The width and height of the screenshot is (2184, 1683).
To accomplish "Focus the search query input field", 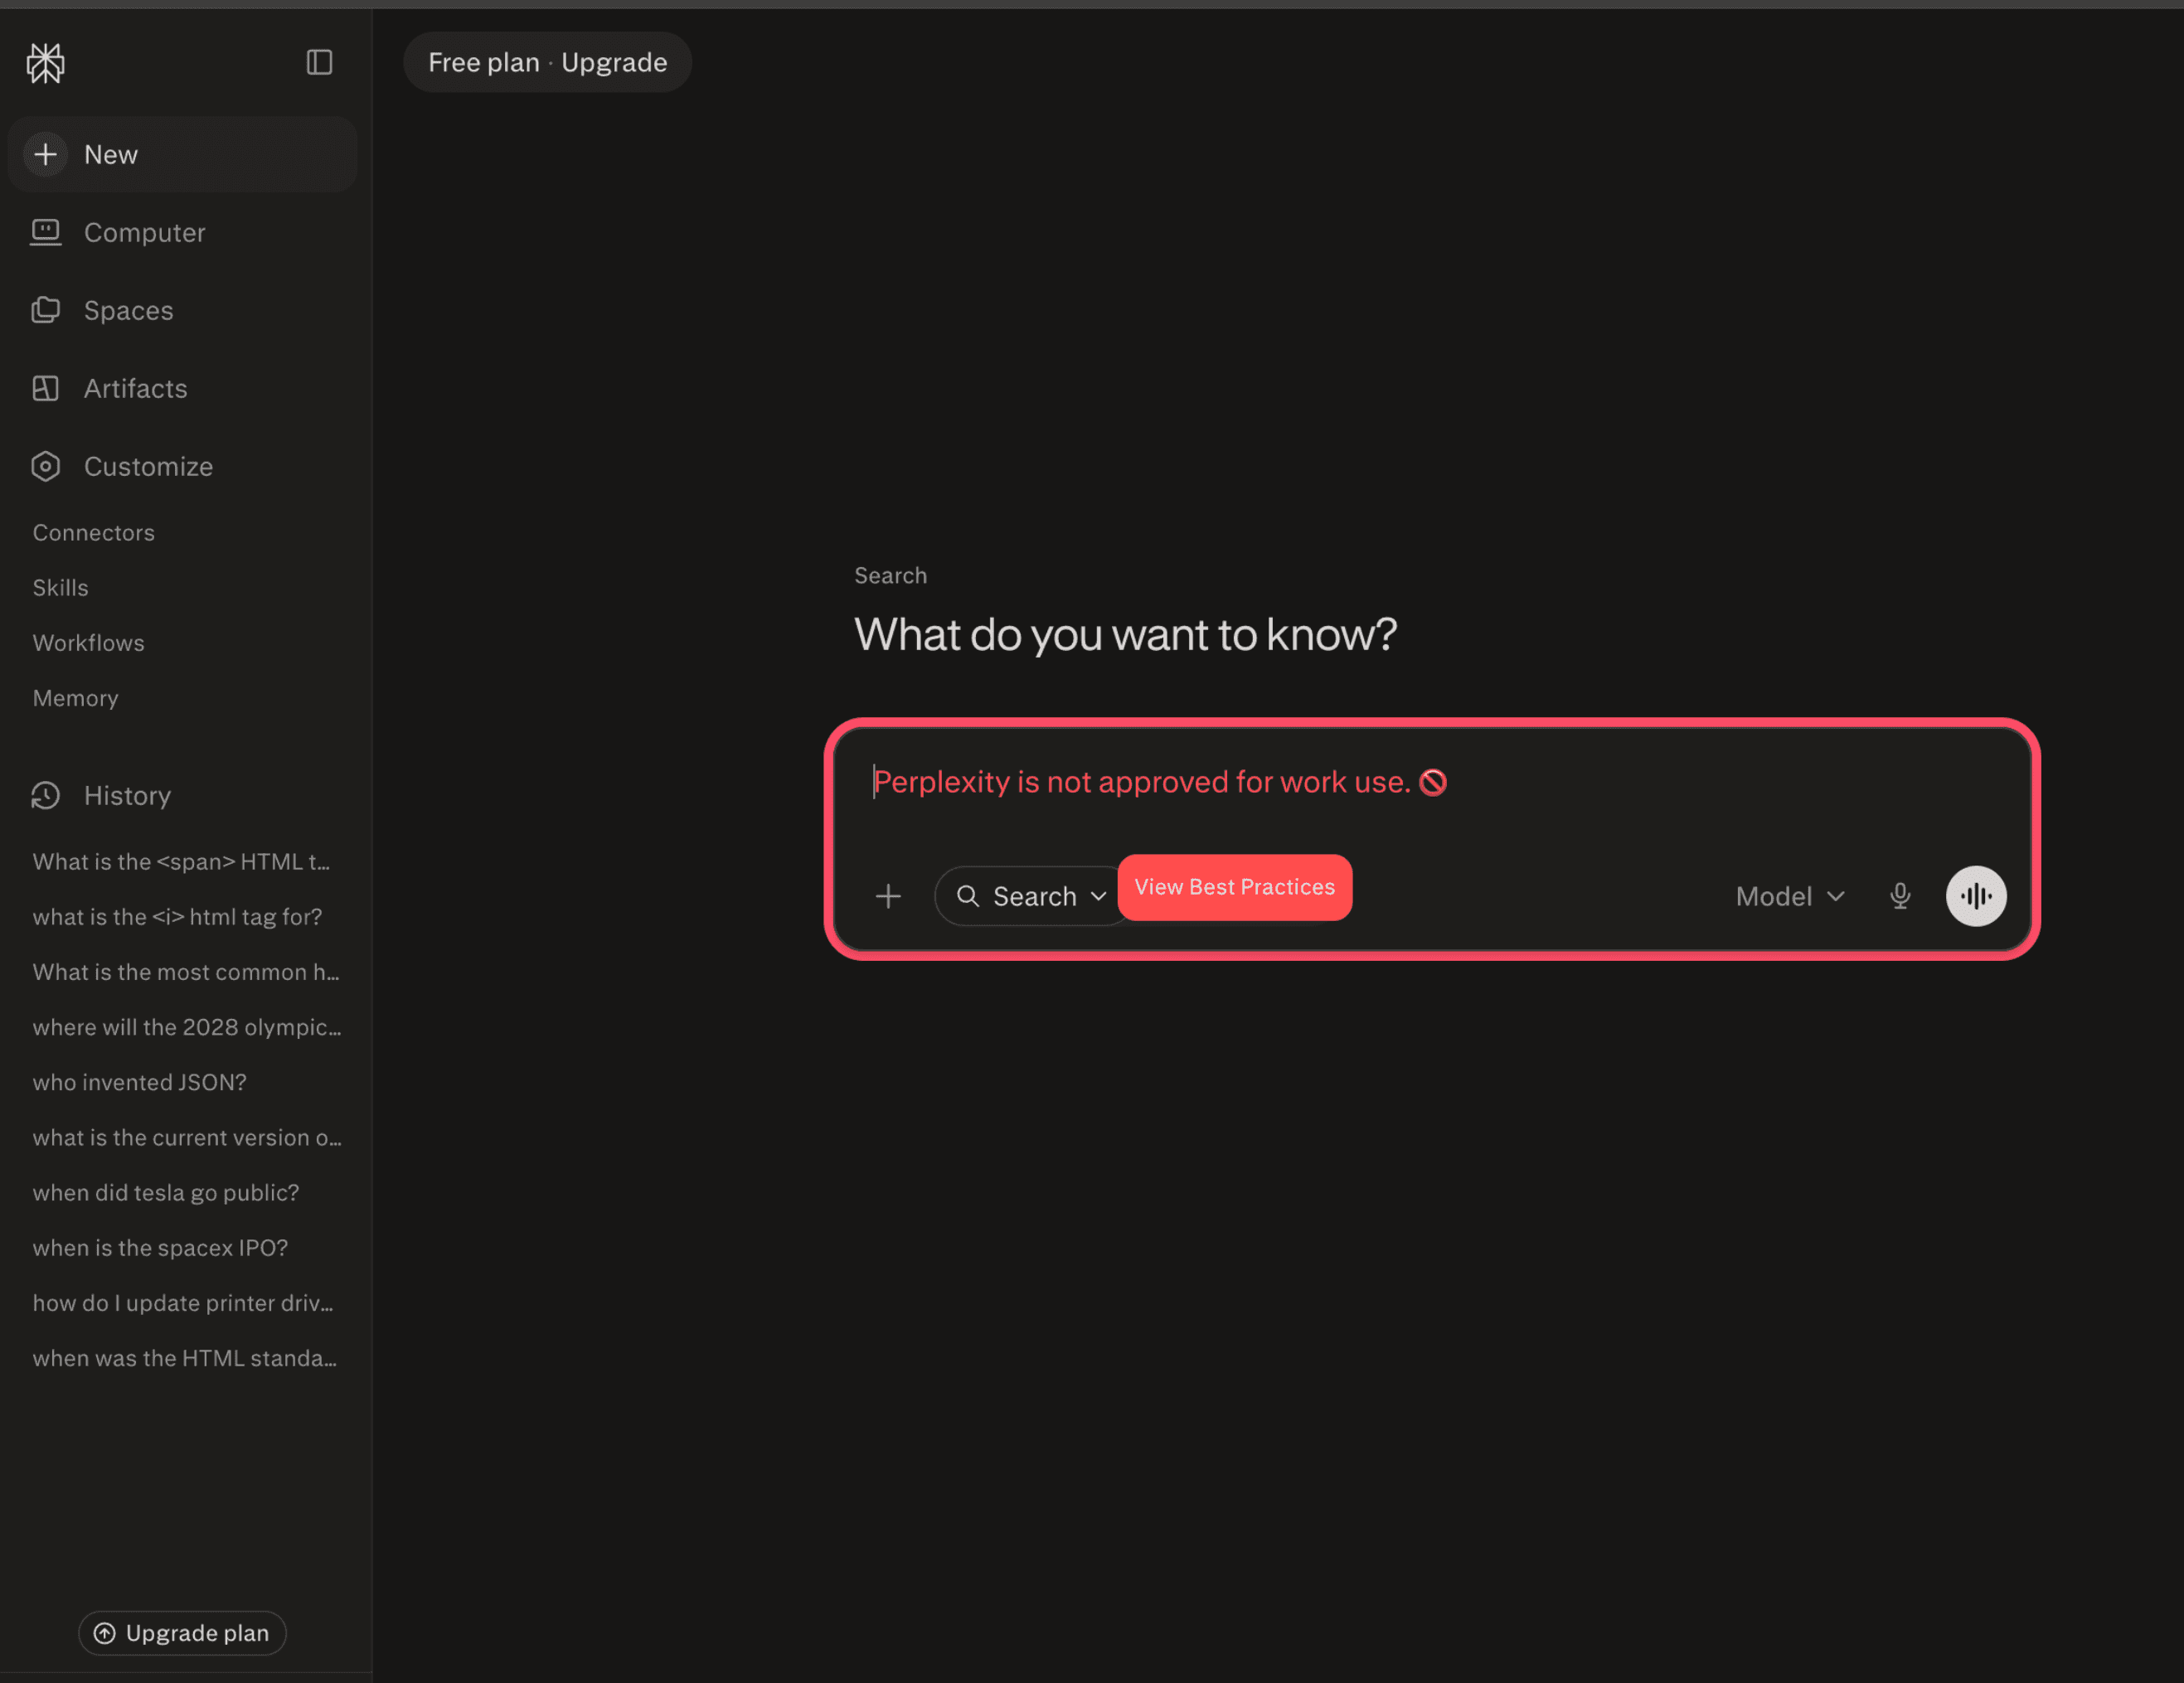I will (1430, 782).
